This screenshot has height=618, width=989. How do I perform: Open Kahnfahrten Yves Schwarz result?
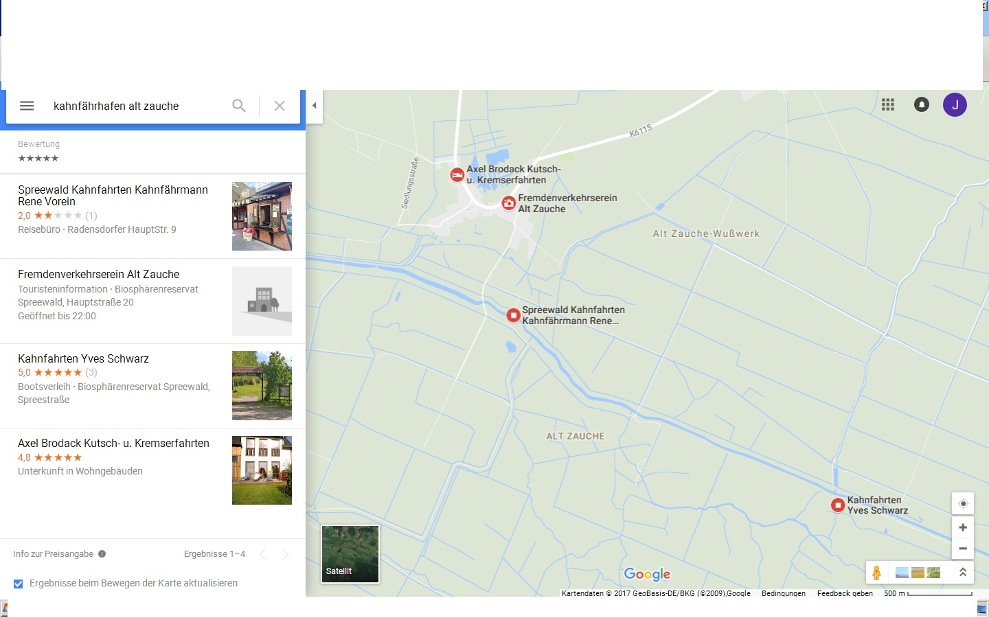click(152, 386)
